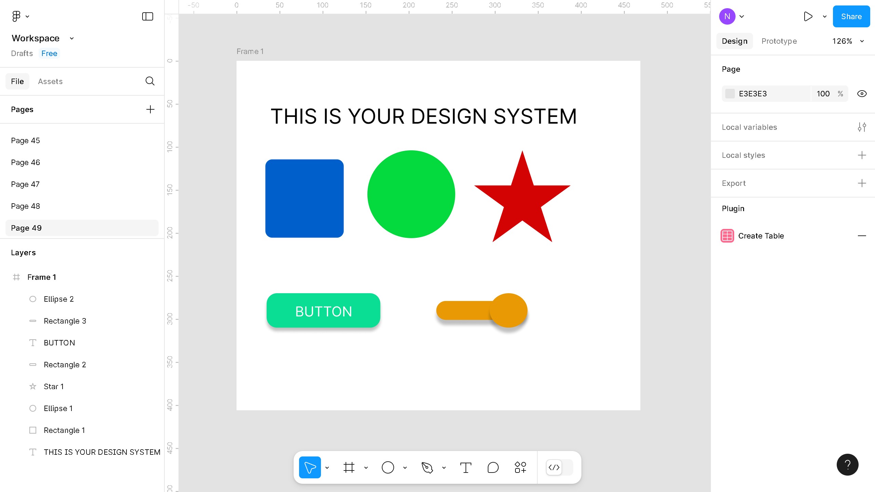
Task: Click the E3E3E3 page color swatch
Action: (x=730, y=94)
